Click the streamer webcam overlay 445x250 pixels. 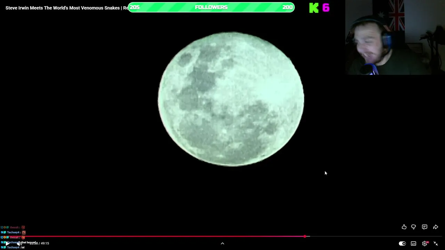click(x=395, y=37)
